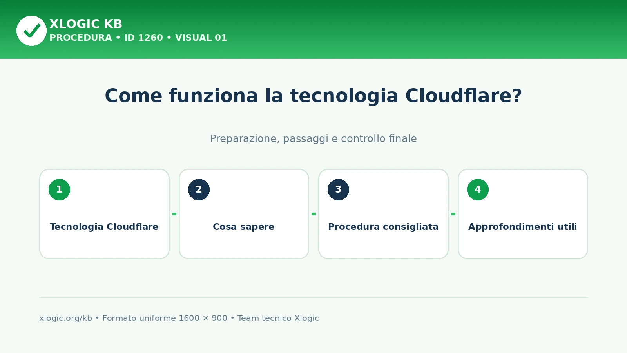This screenshot has width=627, height=353.
Task: Select the dark step 2 circle
Action: pos(199,189)
